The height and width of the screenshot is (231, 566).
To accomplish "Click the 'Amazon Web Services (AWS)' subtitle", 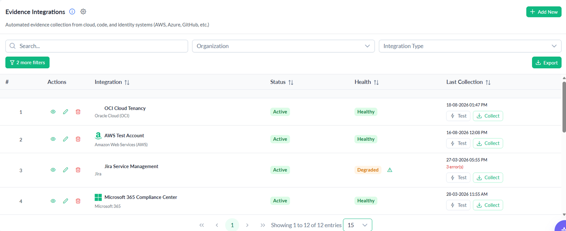I will coord(121,145).
